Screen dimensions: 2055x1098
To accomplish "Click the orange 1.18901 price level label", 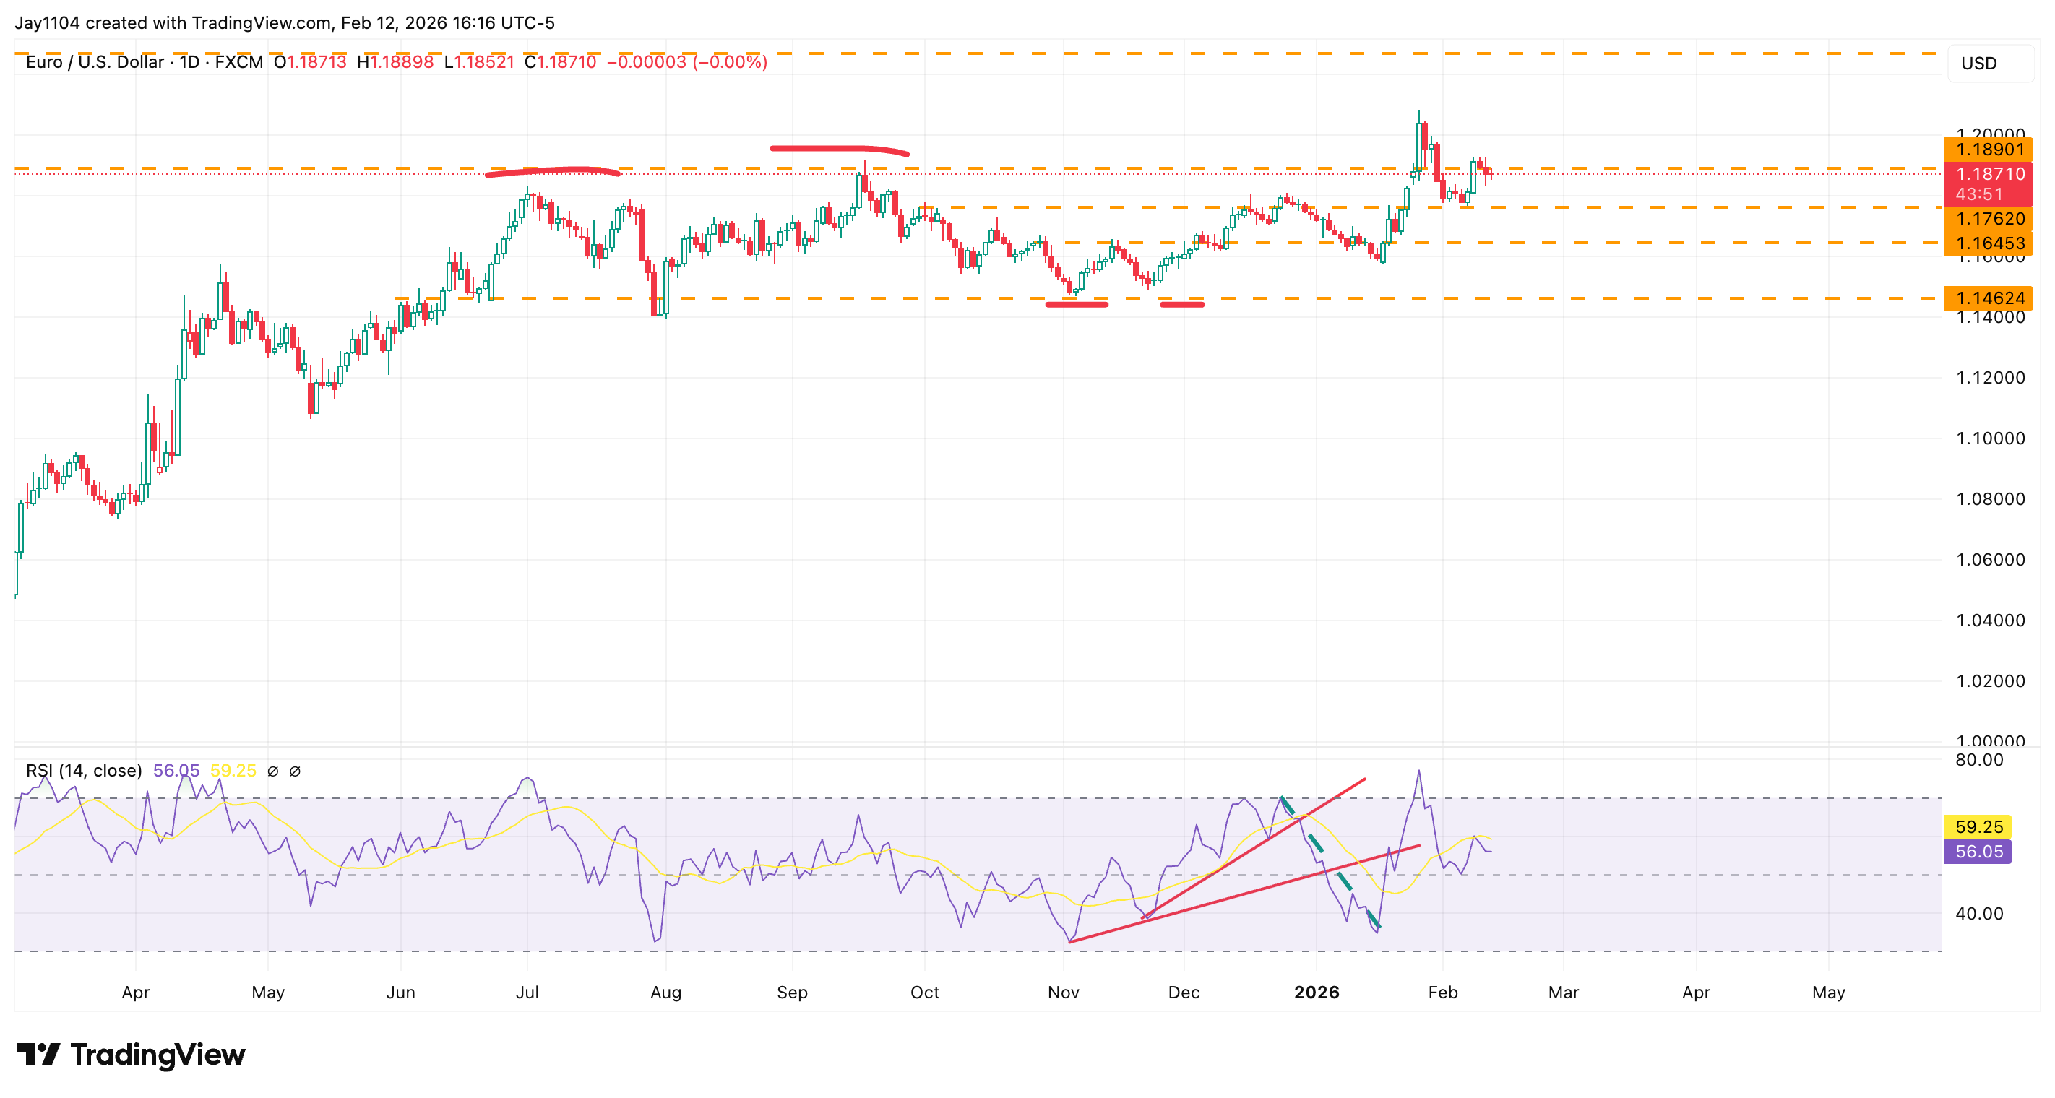I will (x=1988, y=149).
